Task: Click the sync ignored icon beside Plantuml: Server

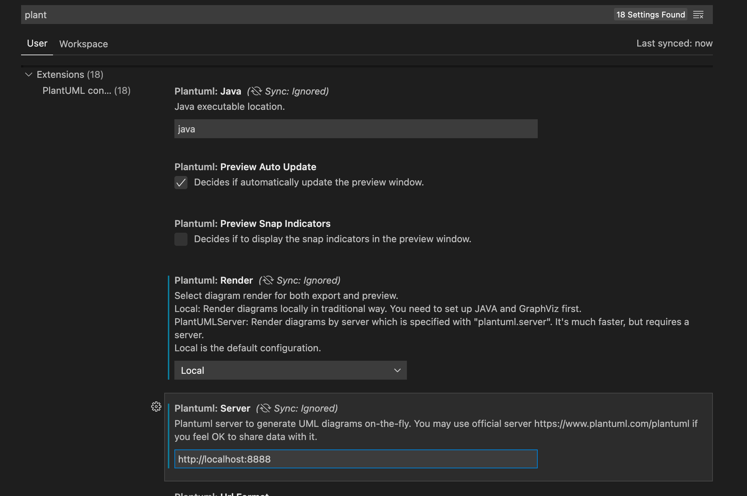Action: (x=265, y=408)
